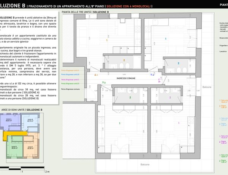Screen dimensions: 228x175
Task: Click the "2 m" scale bar label
Action: click(x=47, y=172)
